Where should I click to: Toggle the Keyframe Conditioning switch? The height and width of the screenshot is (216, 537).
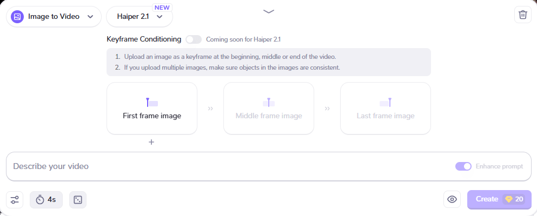[x=193, y=39]
